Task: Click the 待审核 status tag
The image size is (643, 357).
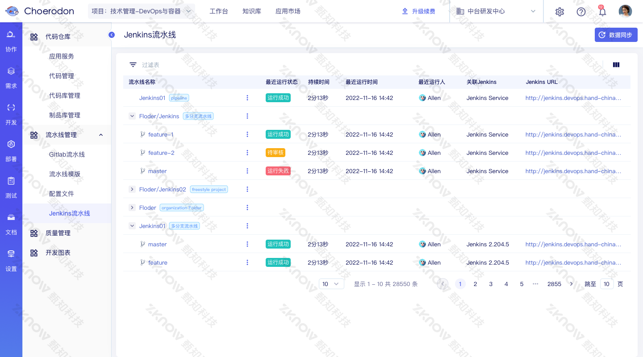Action: click(276, 153)
